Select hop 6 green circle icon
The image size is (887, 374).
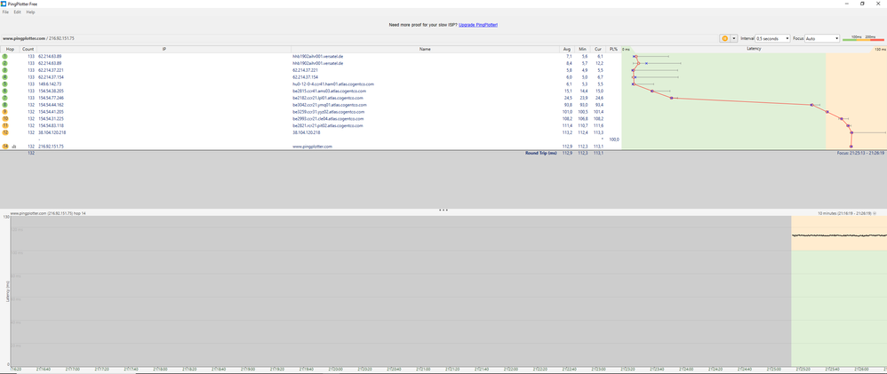click(x=5, y=92)
